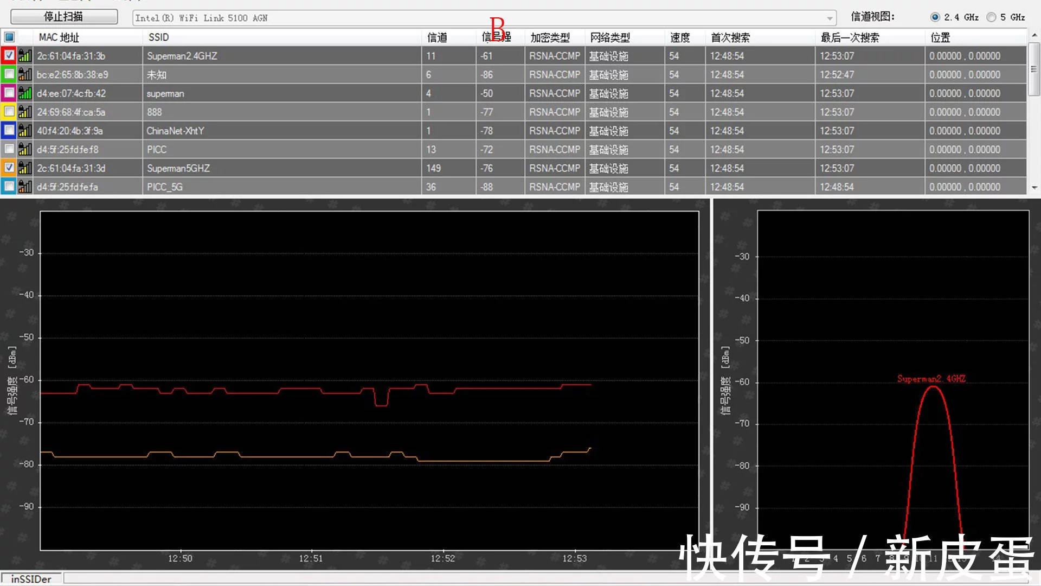Select the Superman5GHZ SSID cell
This screenshot has height=586, width=1041.
pos(282,168)
